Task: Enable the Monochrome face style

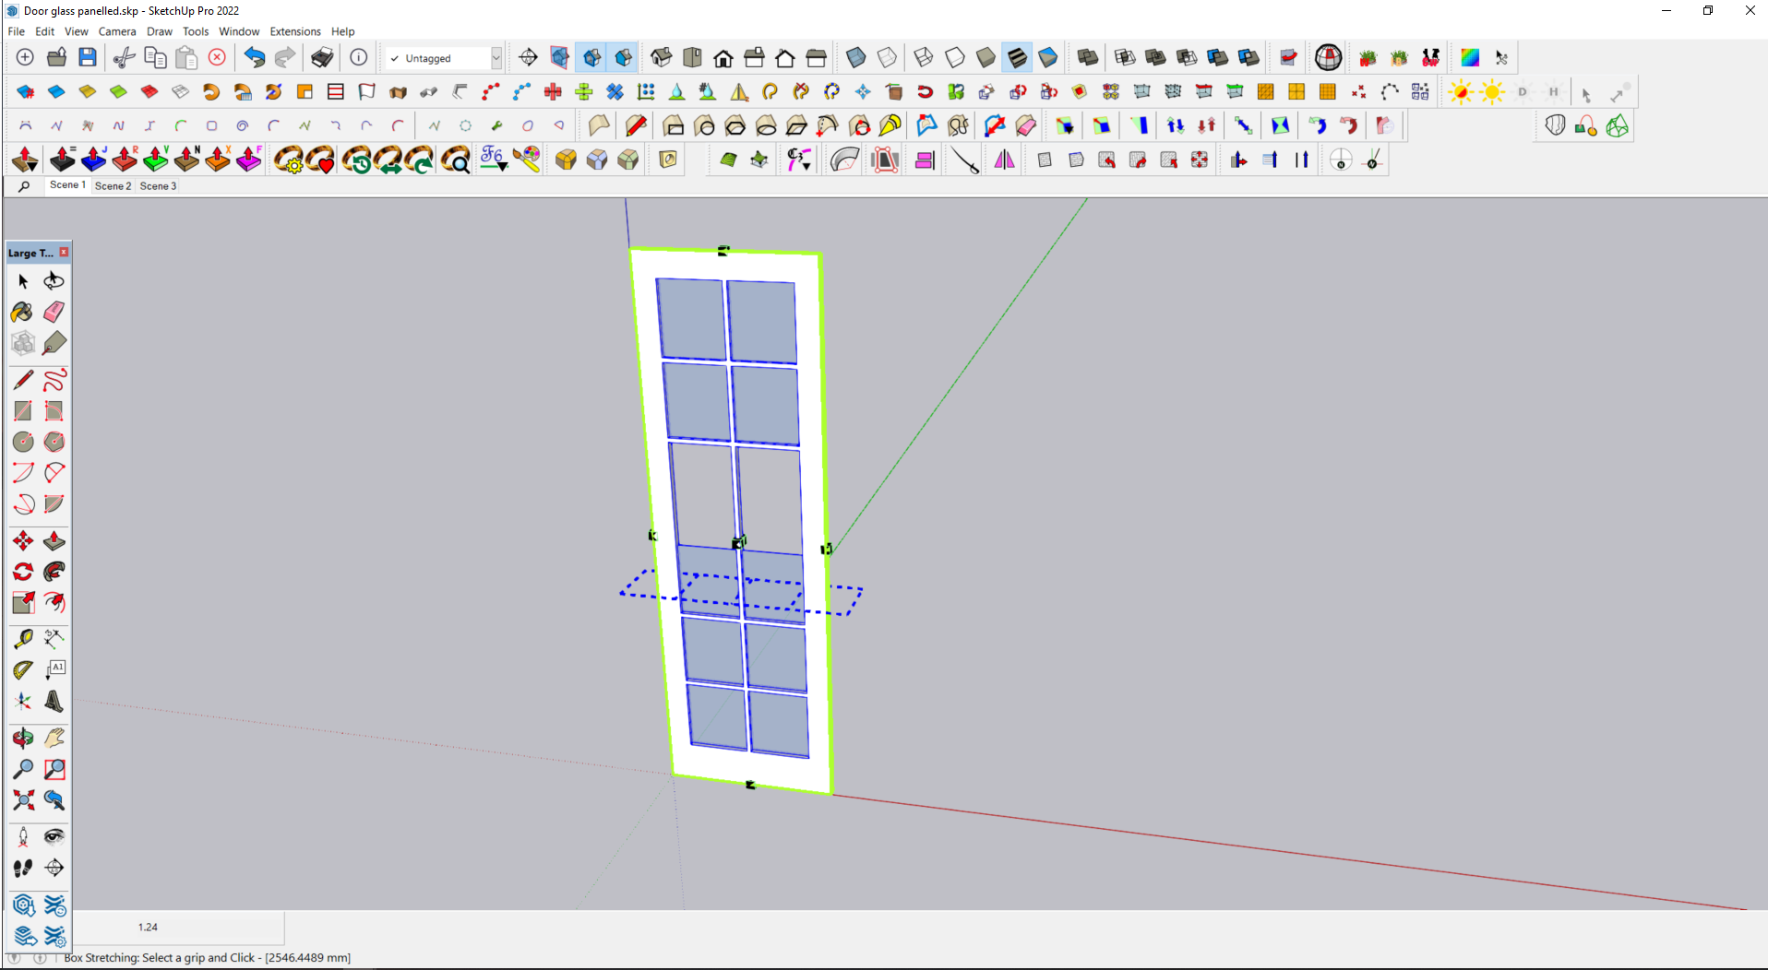Action: pyautogui.click(x=1048, y=57)
